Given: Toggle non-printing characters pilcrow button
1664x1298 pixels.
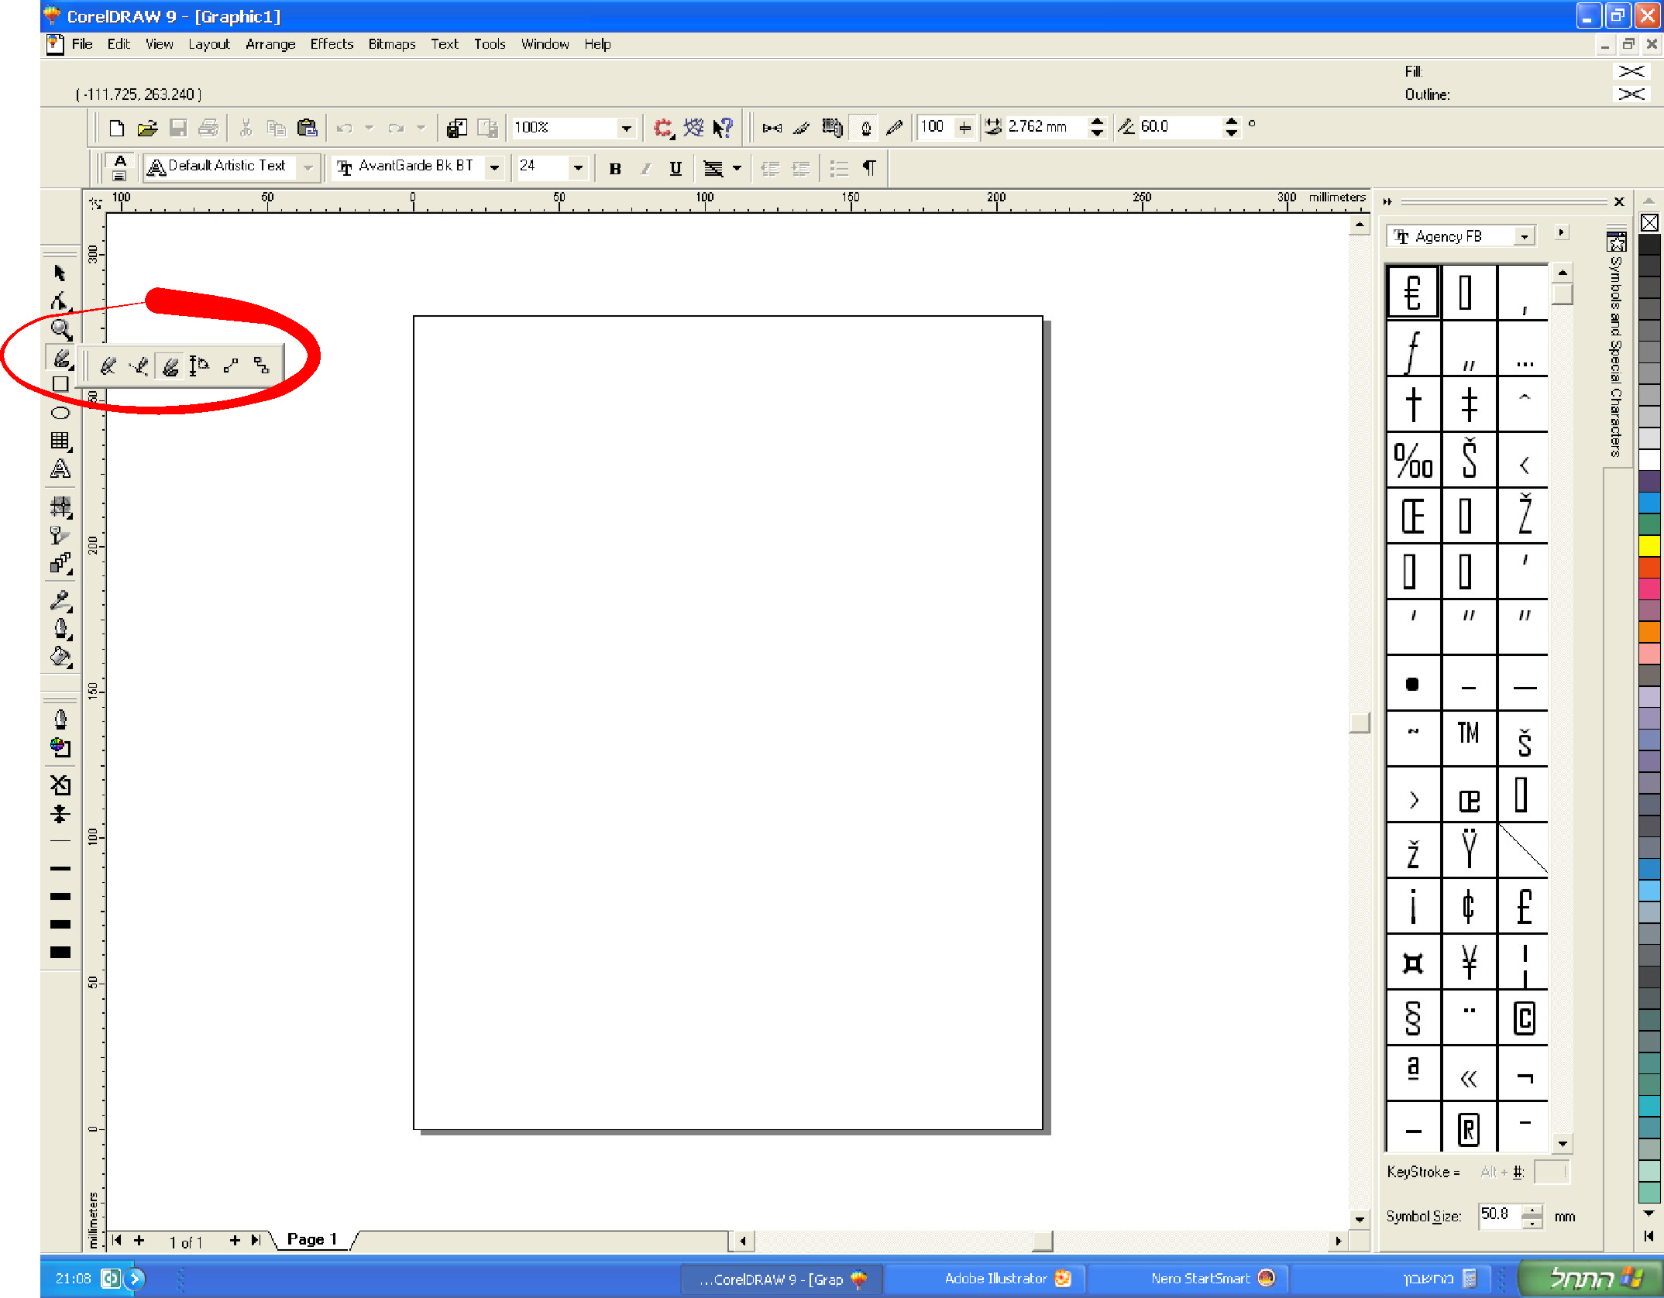Looking at the screenshot, I should click(x=870, y=168).
